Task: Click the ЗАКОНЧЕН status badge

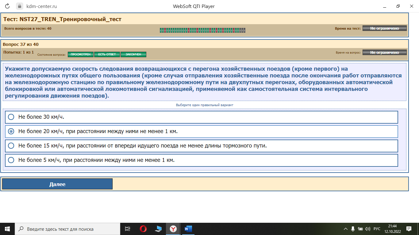Action: (x=133, y=54)
